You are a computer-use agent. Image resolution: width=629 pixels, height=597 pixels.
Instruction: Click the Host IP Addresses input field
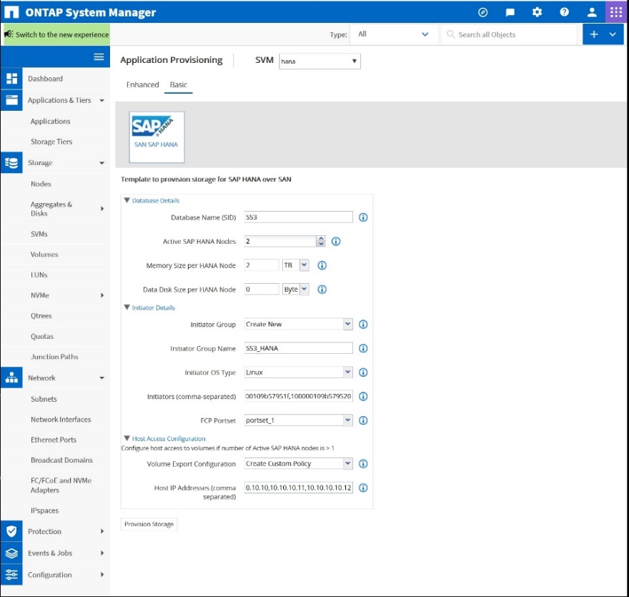[x=299, y=488]
